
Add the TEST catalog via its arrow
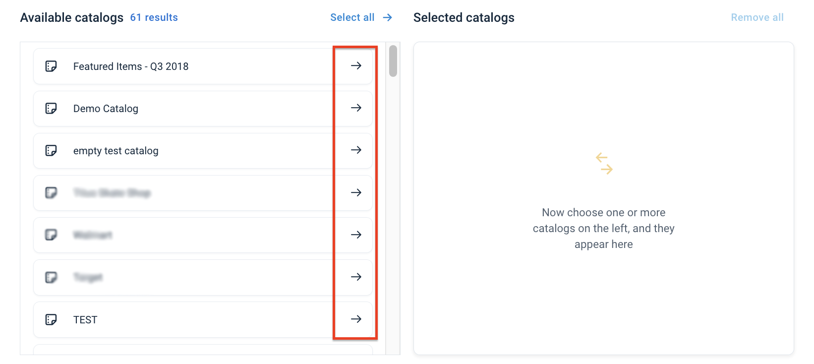pos(356,319)
